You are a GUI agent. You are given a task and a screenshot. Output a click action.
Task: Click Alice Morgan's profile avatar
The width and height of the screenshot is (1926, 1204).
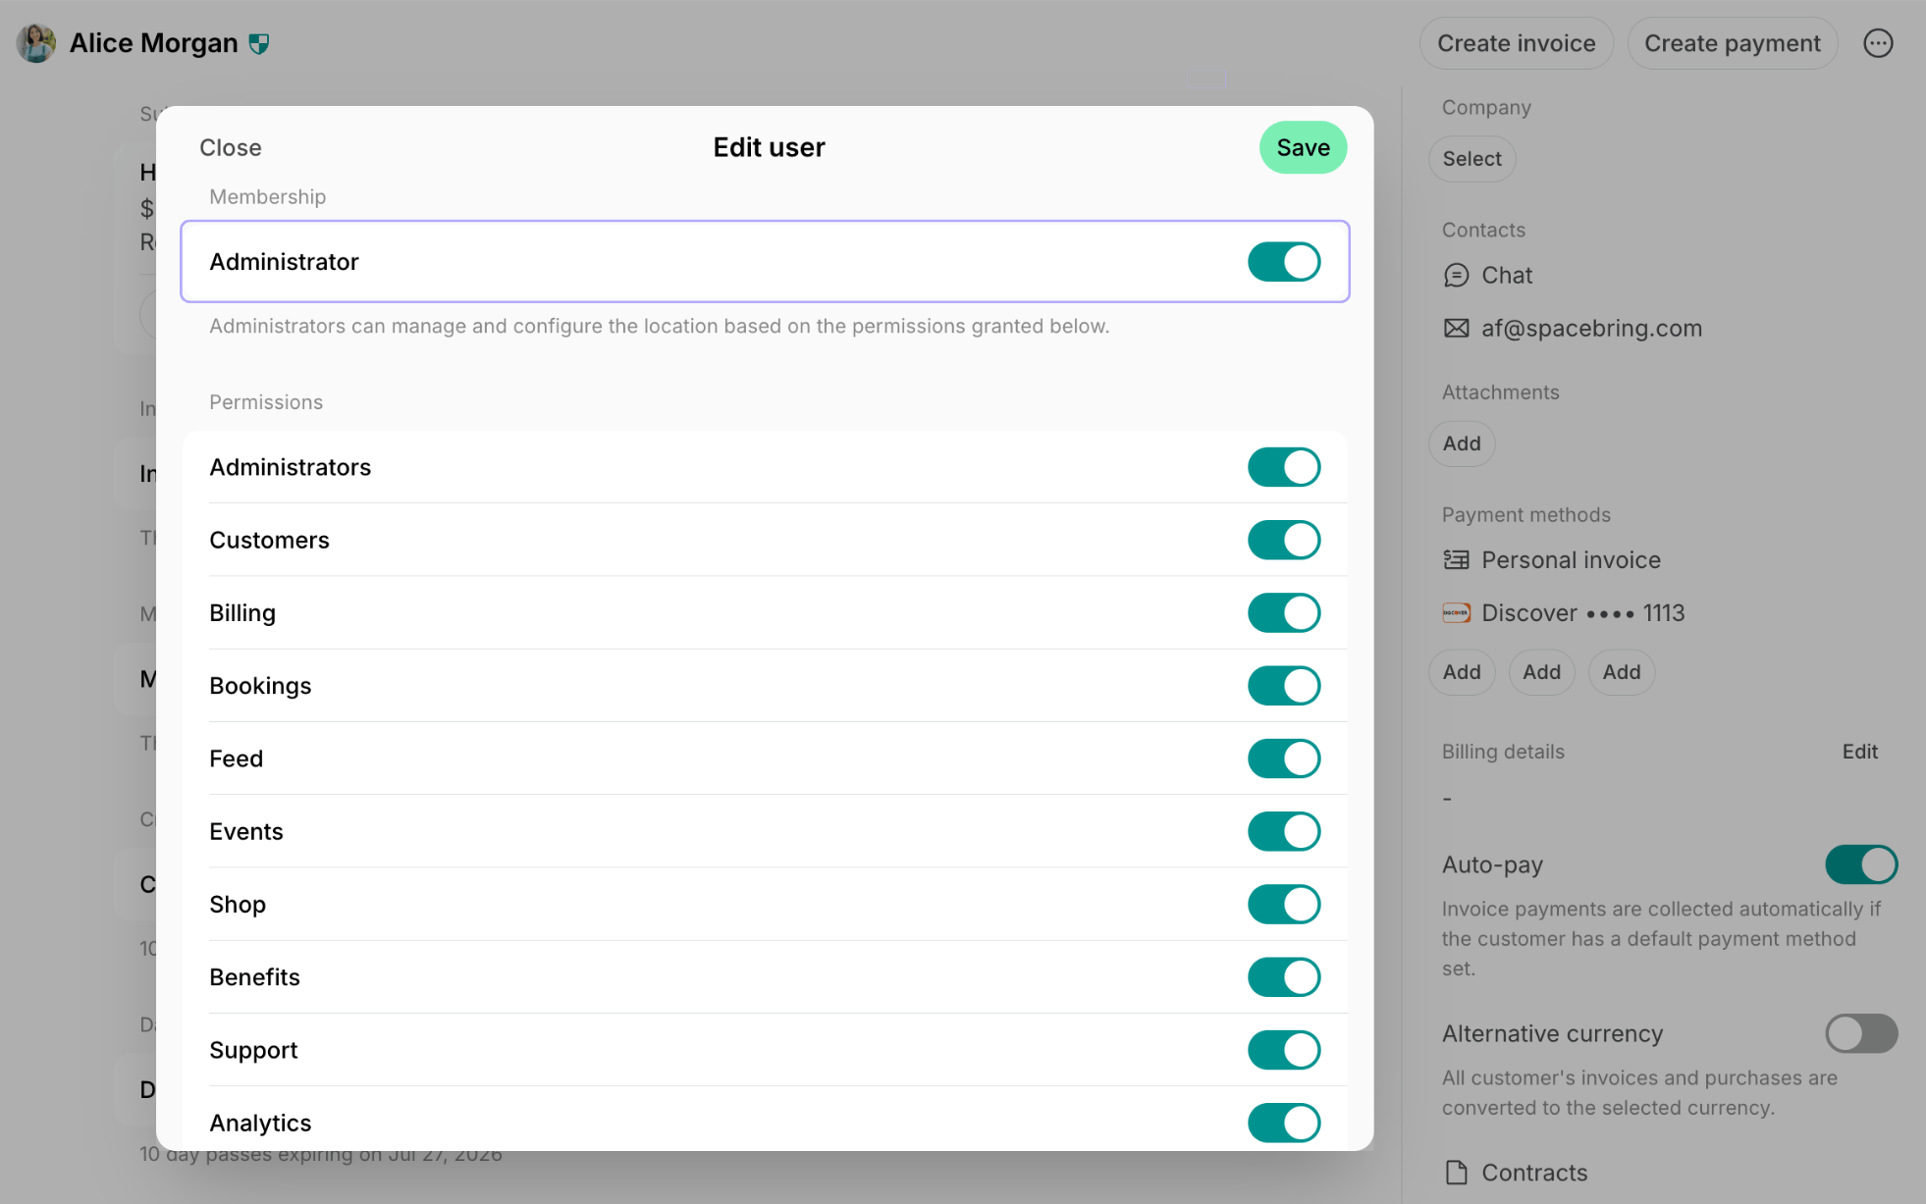point(36,43)
